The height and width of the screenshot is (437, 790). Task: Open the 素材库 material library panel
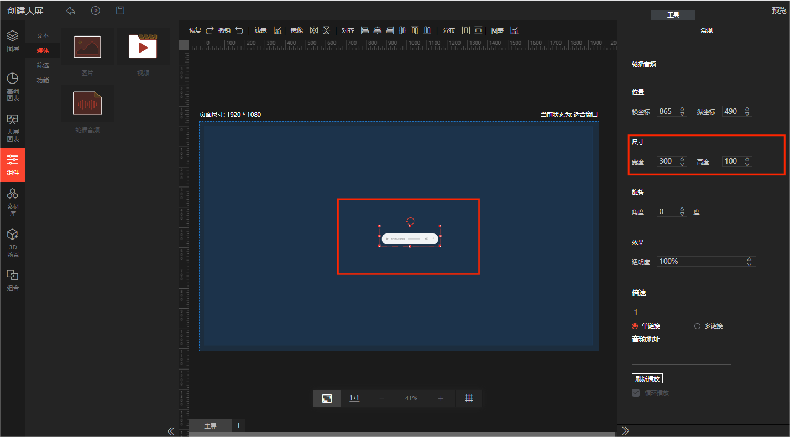[13, 201]
